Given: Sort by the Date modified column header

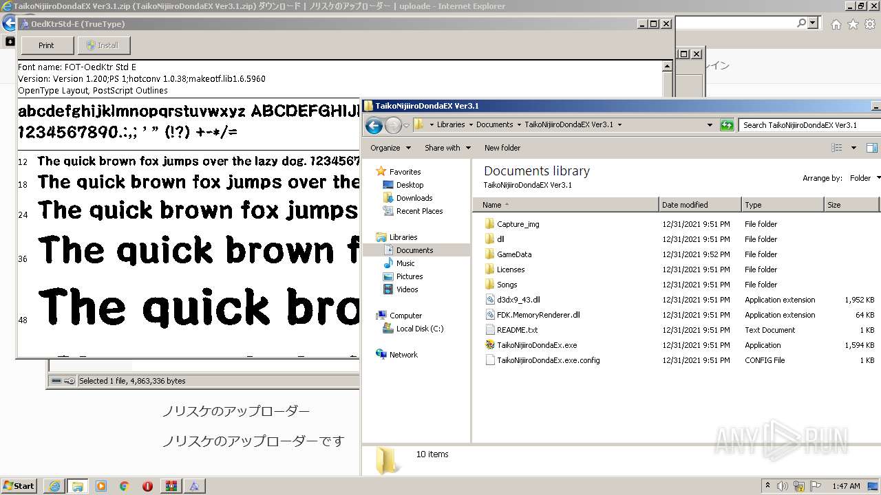Looking at the screenshot, I should (700, 205).
